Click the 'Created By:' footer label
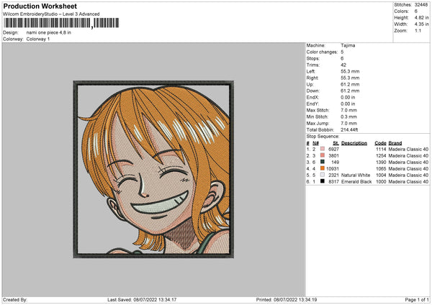Viewport: 432px width, 305px height. (x=15, y=300)
